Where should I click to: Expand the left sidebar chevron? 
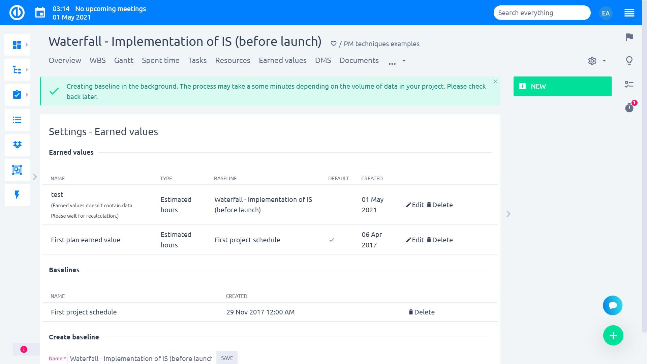pos(35,177)
